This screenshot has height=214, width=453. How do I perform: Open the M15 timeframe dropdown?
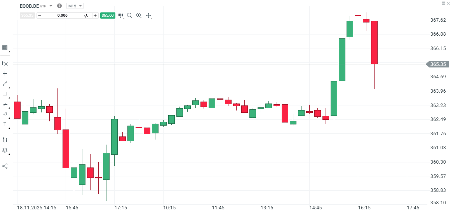coord(75,6)
